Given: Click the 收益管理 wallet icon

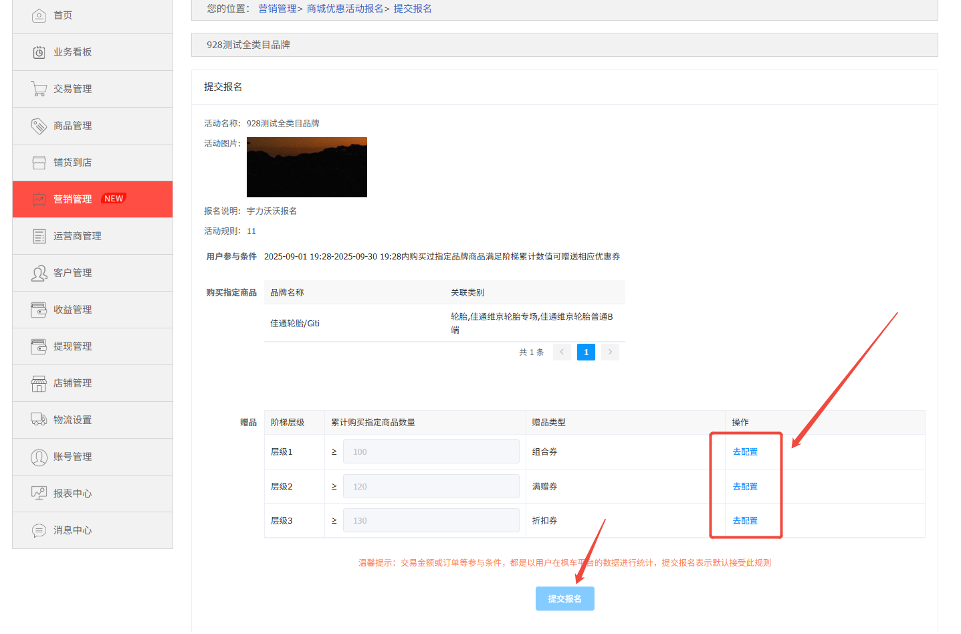Looking at the screenshot, I should point(39,309).
